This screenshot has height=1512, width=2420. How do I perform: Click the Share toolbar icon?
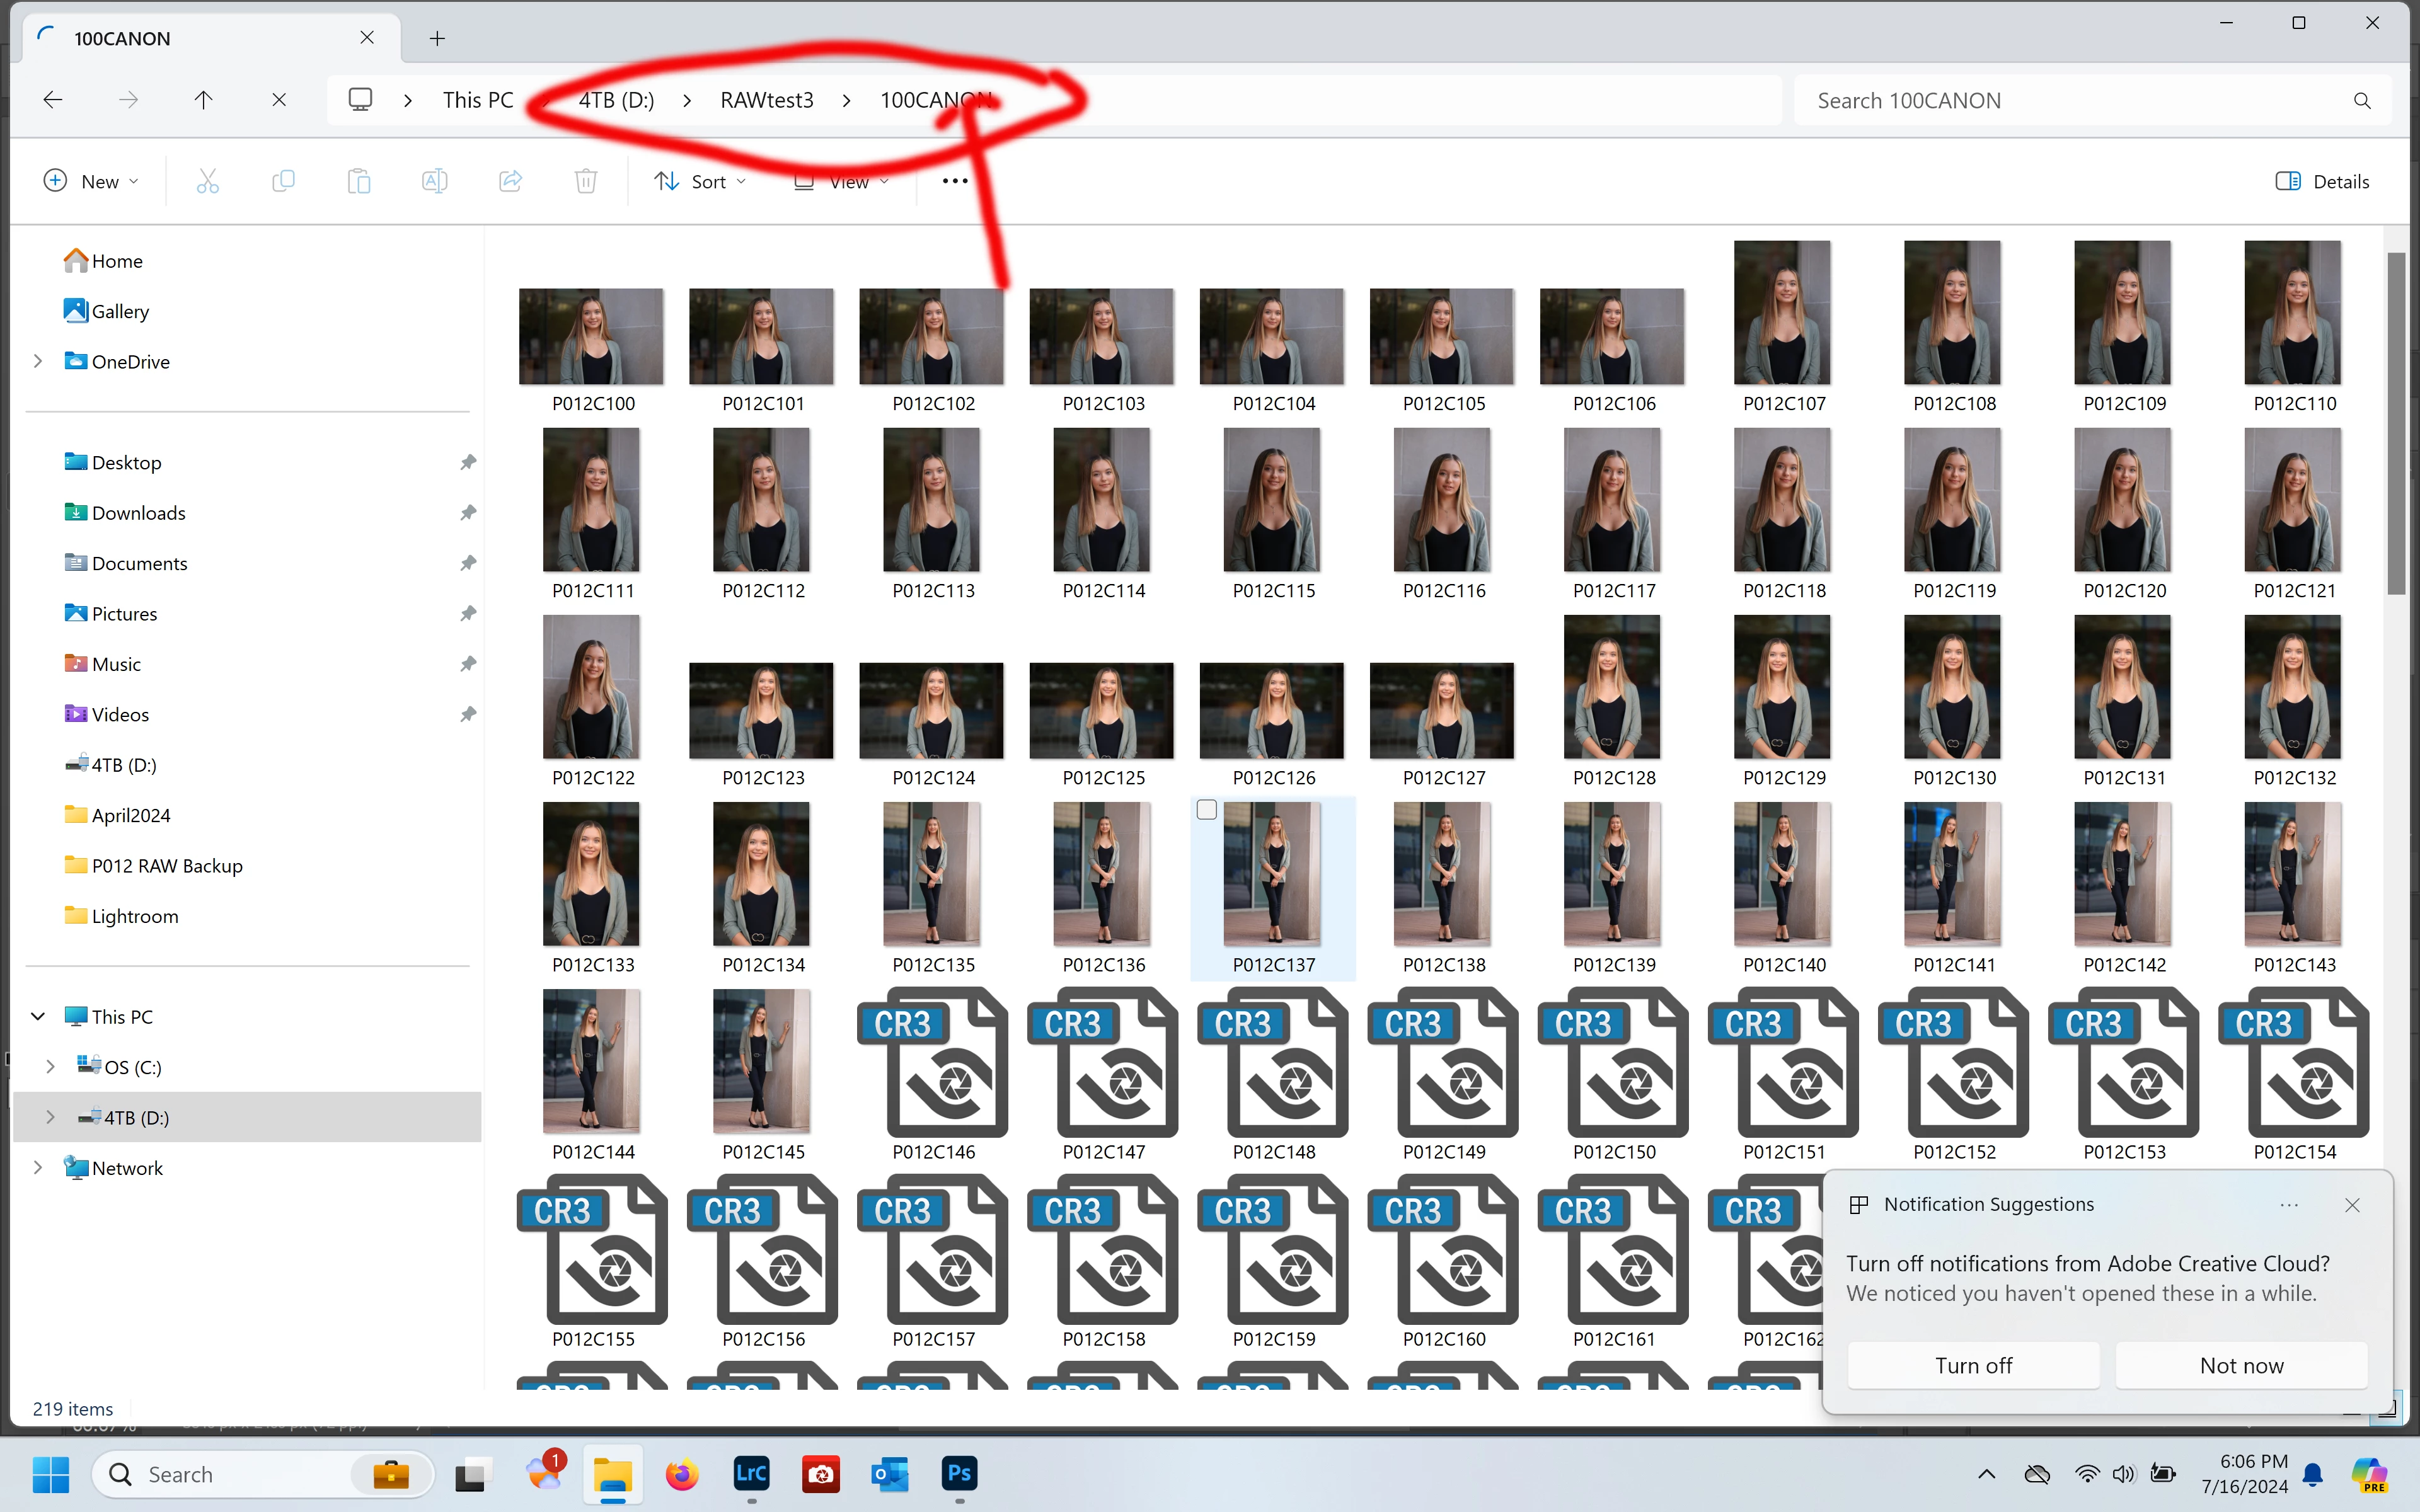coord(510,181)
